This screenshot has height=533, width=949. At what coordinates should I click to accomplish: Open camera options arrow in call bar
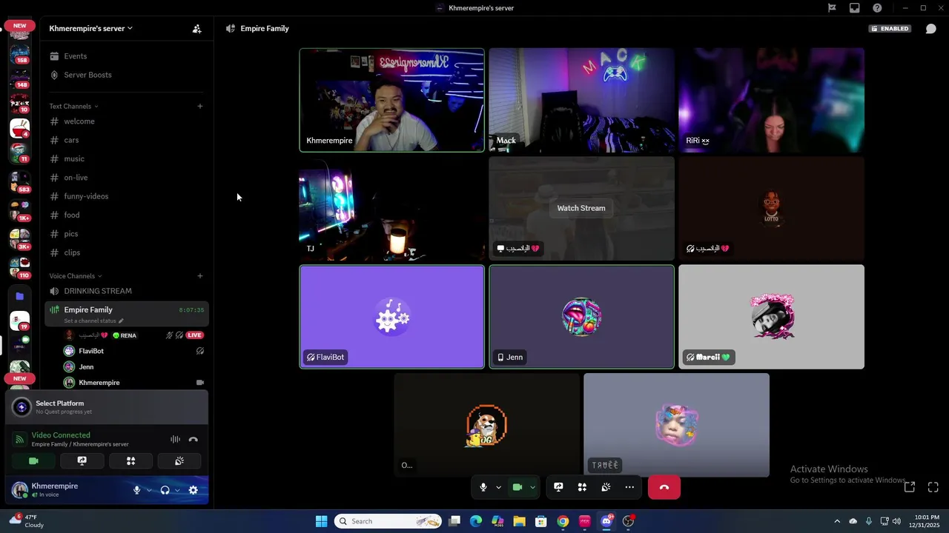(532, 487)
